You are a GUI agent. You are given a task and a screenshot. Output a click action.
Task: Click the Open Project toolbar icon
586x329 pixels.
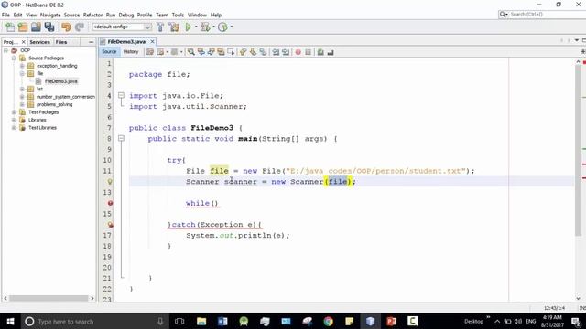click(36, 27)
